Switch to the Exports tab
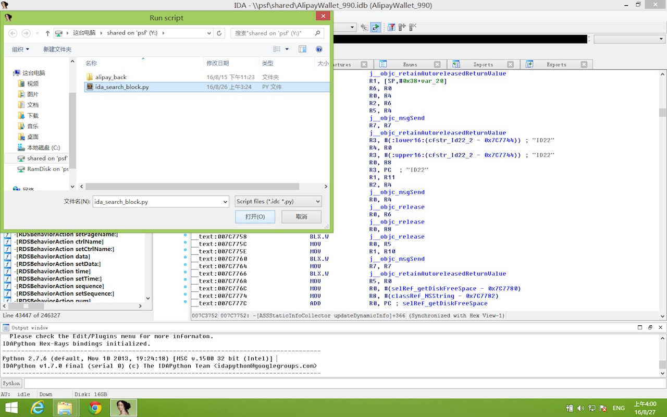667x417 pixels. [x=557, y=65]
